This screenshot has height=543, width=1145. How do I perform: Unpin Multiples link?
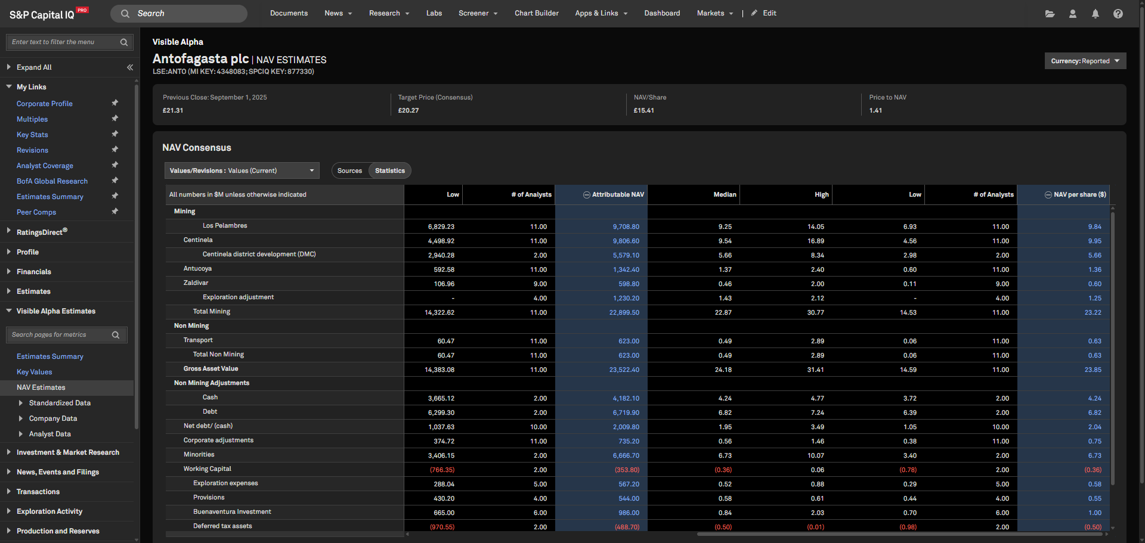click(115, 119)
